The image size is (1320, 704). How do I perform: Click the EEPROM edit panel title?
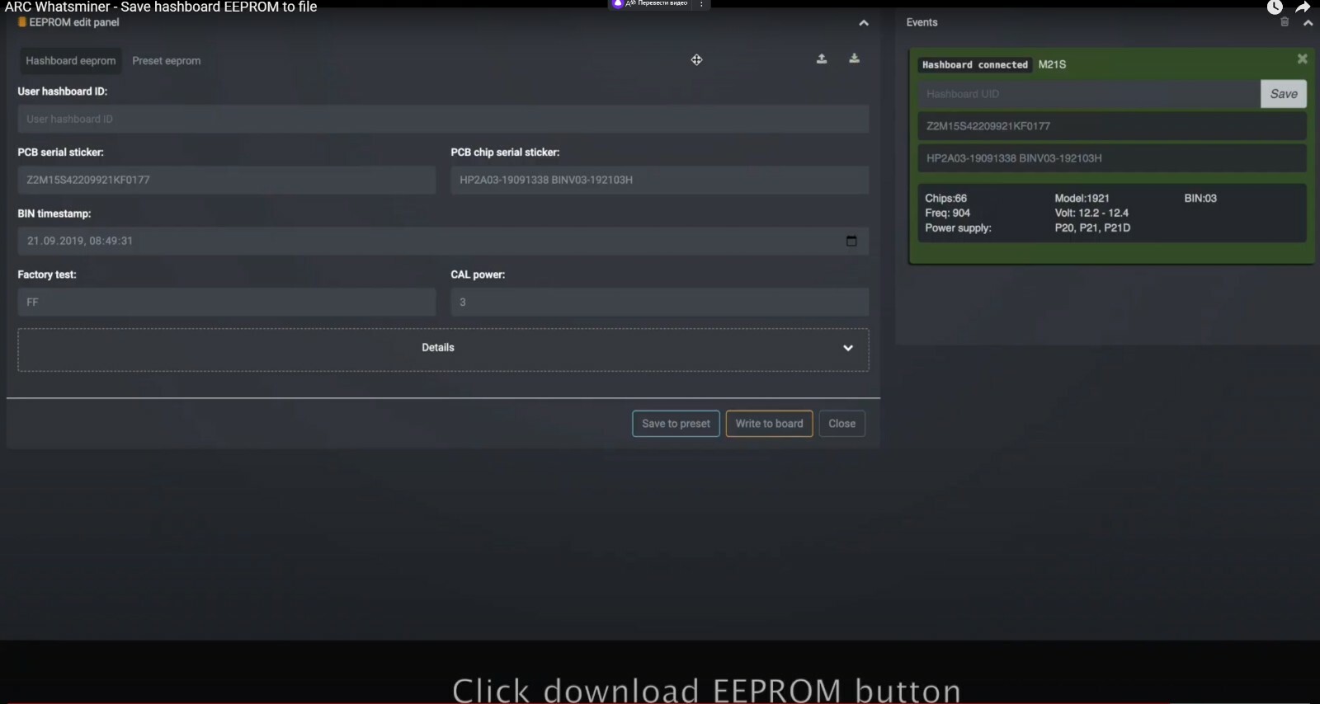click(74, 22)
